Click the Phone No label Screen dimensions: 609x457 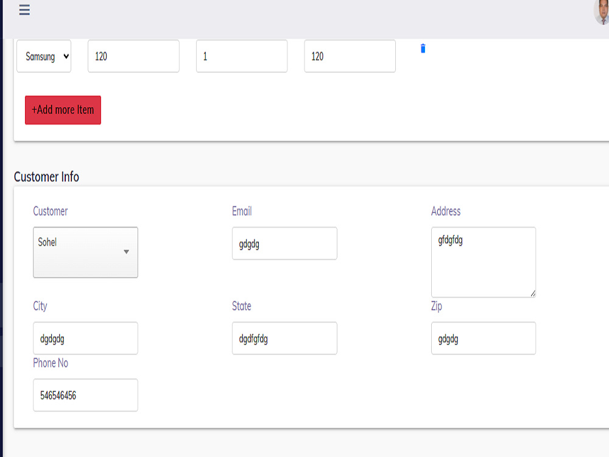[51, 363]
